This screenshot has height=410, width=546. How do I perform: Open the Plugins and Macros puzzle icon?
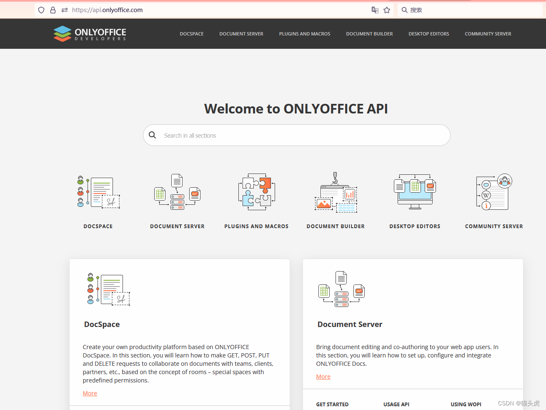click(257, 192)
